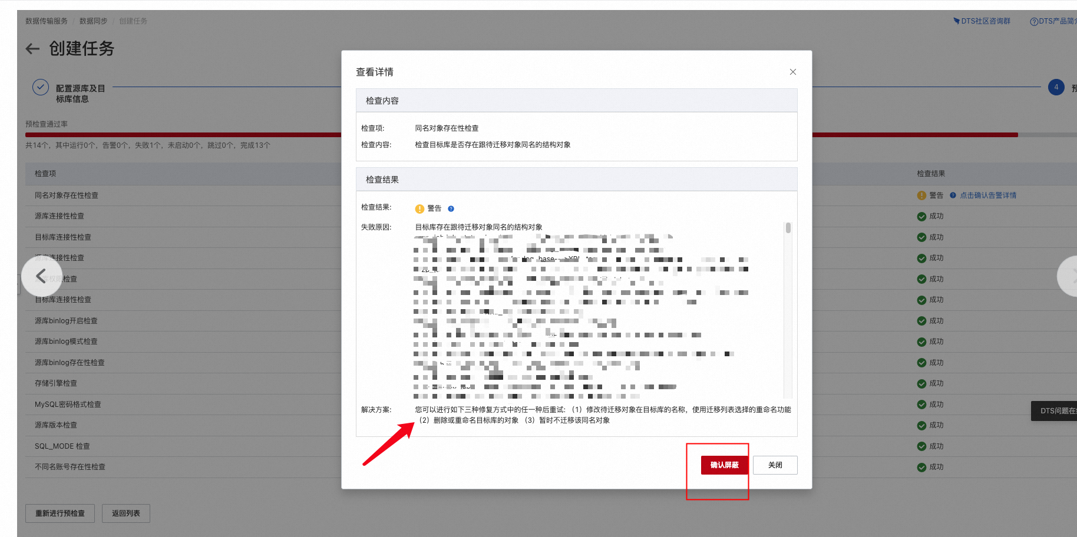Click the completed step checkmark circle

click(41, 87)
